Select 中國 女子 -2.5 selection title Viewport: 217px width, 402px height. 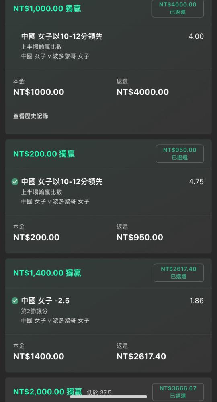(x=45, y=301)
